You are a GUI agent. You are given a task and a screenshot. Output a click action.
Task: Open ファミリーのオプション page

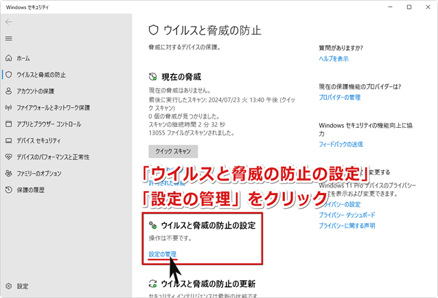(x=39, y=174)
